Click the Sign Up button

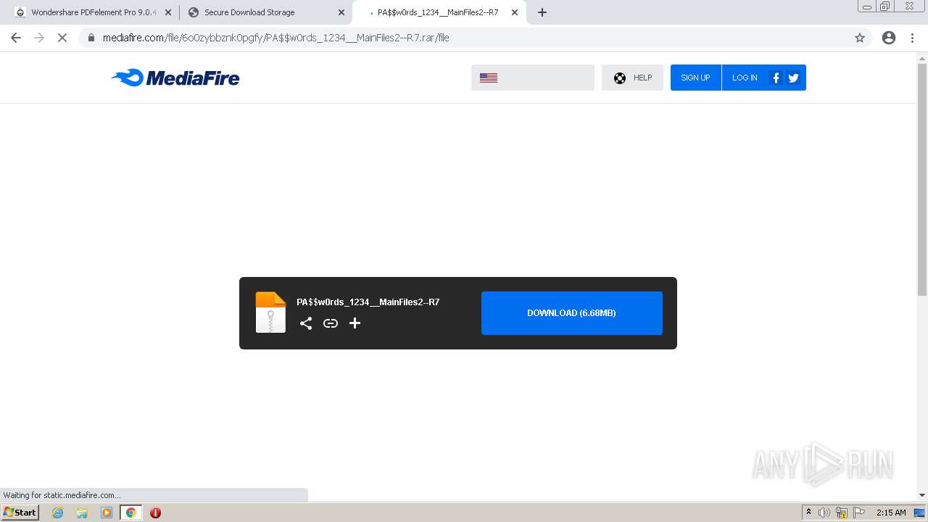[x=695, y=78]
